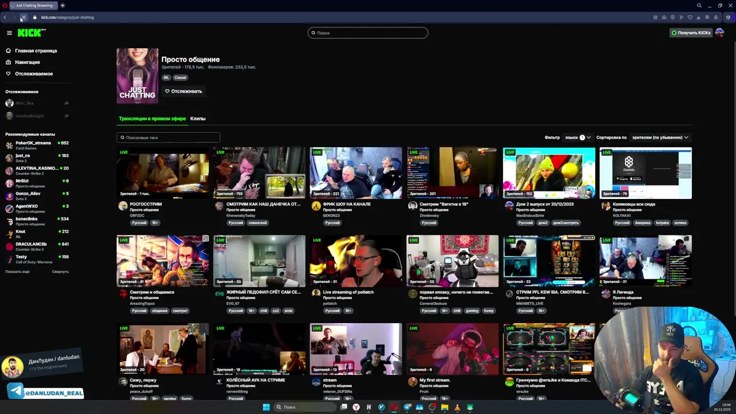Open PokerOK_streams recommended channel
This screenshot has width=736, height=414.
pos(37,145)
